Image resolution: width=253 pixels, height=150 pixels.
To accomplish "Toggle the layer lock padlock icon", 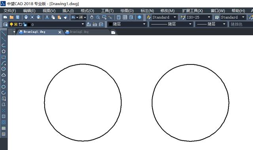I will pos(25,25).
